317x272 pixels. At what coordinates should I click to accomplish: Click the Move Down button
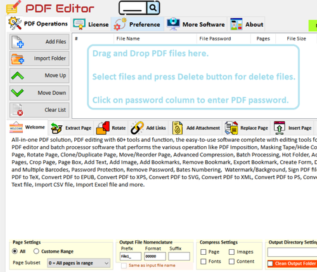click(39, 93)
